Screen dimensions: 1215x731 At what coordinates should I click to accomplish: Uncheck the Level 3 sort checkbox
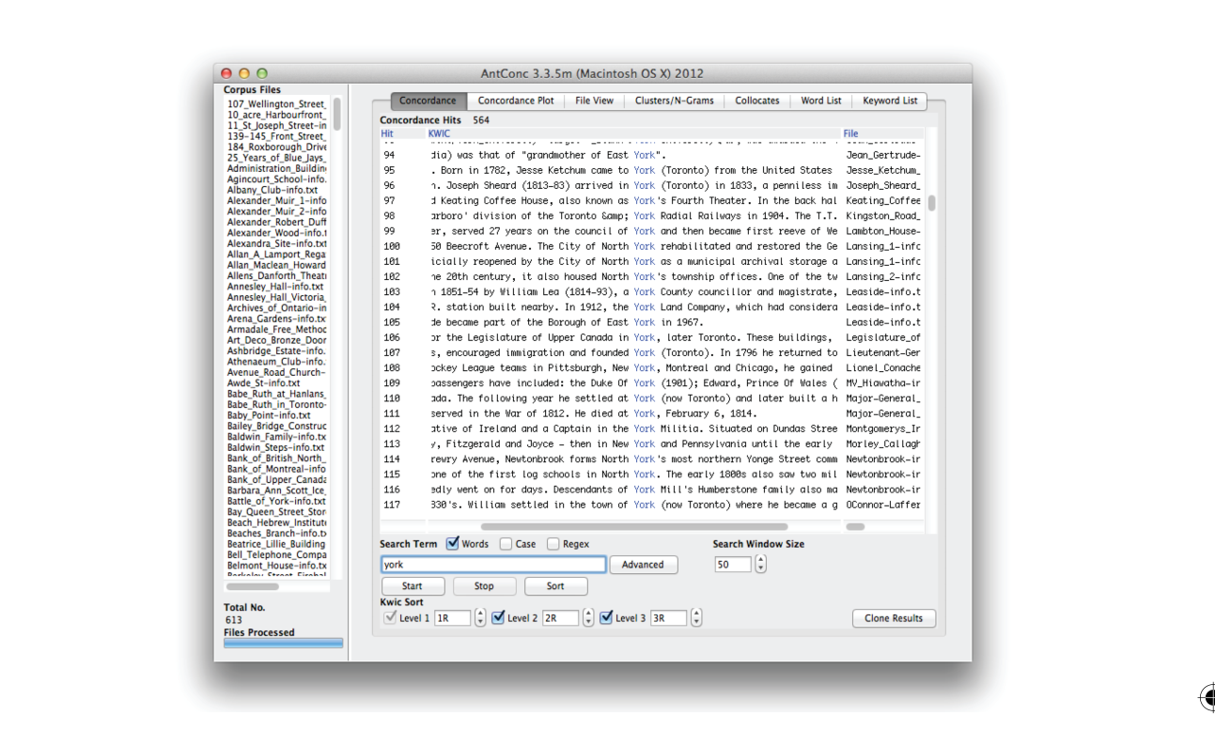(606, 617)
